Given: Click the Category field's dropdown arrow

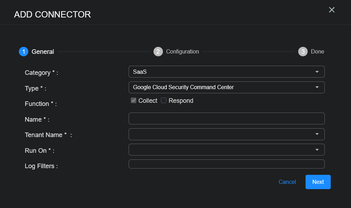Looking at the screenshot, I should point(317,72).
